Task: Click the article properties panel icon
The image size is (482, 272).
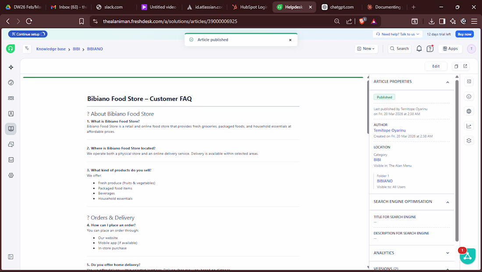Action: pyautogui.click(x=469, y=81)
